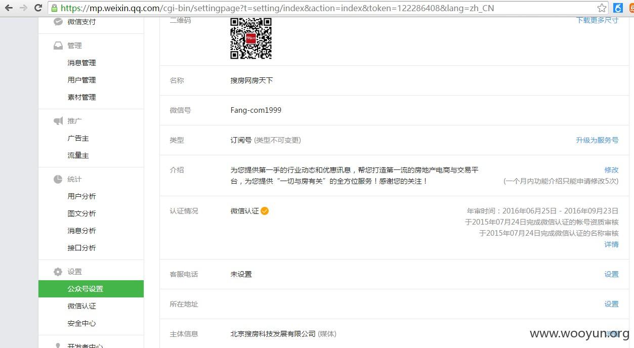
Task: Click 详情 link under 认证情况
Action: [x=611, y=244]
